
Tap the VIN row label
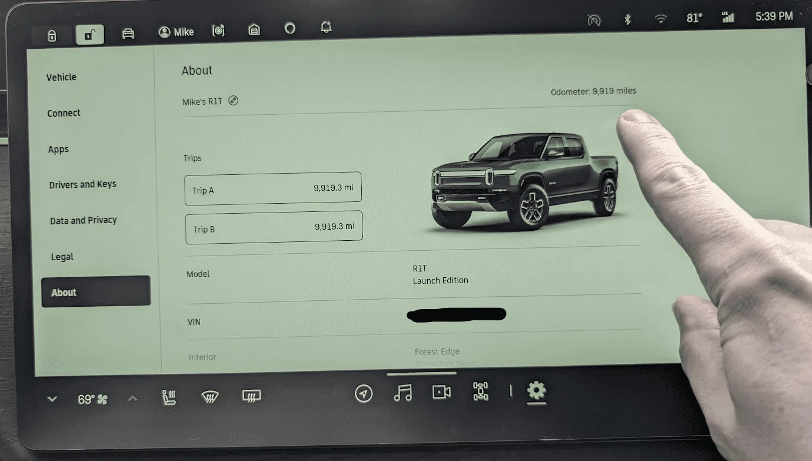(x=194, y=322)
